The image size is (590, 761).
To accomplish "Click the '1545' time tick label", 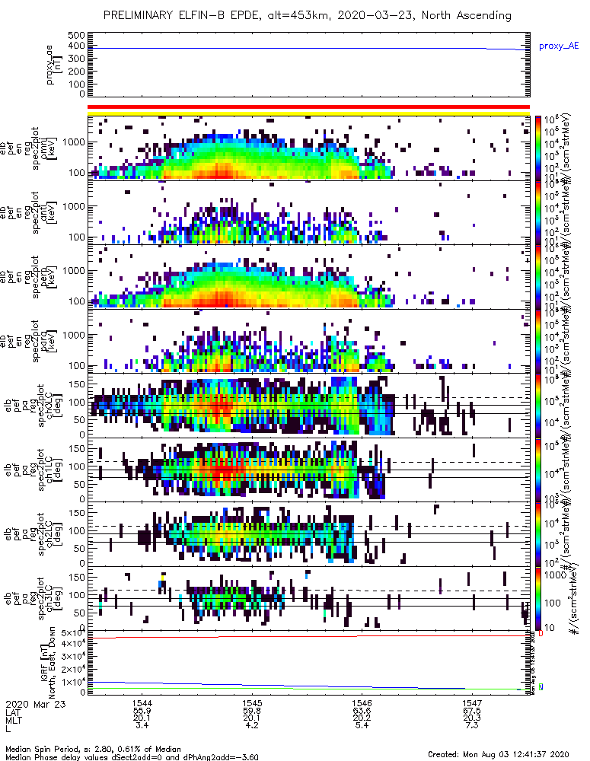I will point(252,703).
